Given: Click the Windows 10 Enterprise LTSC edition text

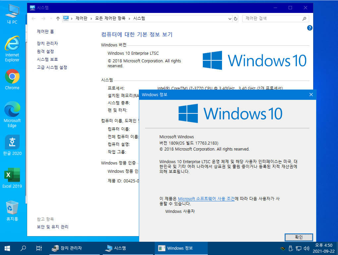Looking at the screenshot, I should (x=133, y=53).
